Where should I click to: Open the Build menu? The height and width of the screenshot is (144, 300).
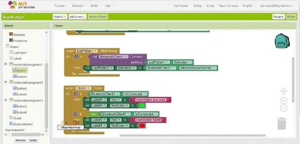point(95,6)
